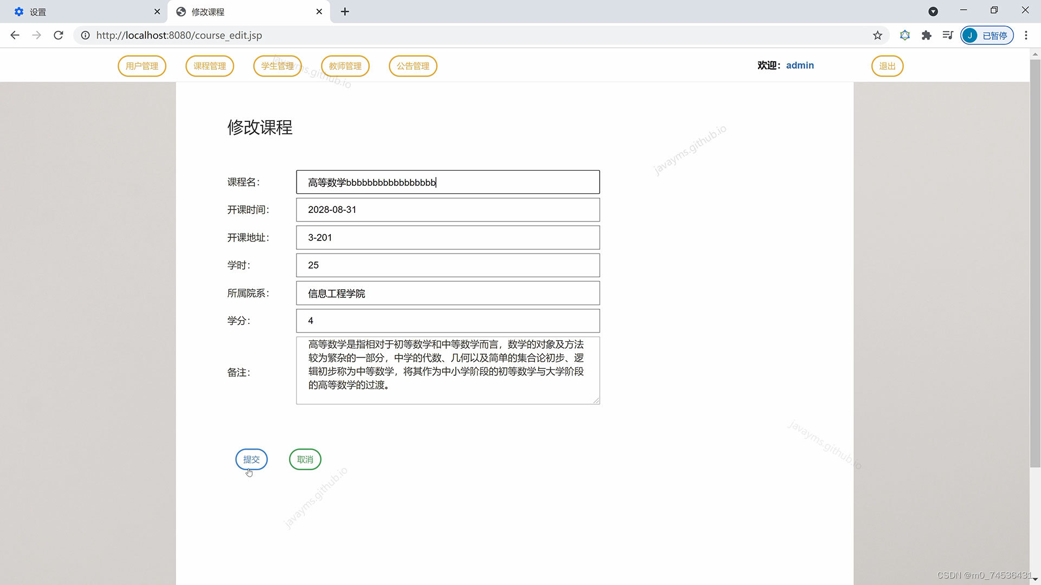The width and height of the screenshot is (1041, 585).
Task: Bookmark this page with the star icon
Action: click(877, 35)
